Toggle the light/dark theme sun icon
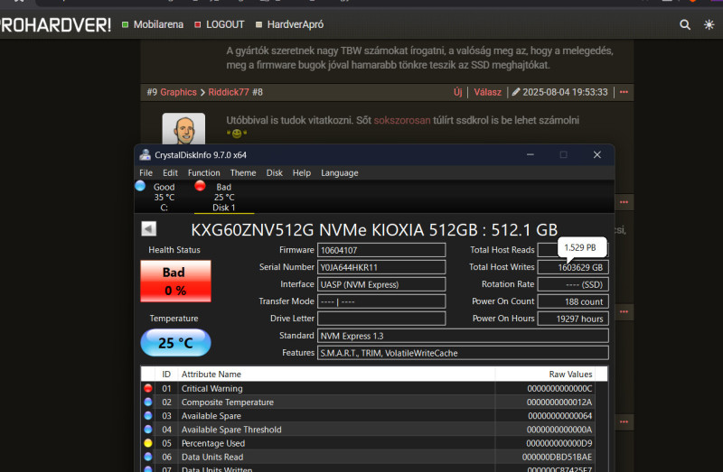 (x=709, y=24)
